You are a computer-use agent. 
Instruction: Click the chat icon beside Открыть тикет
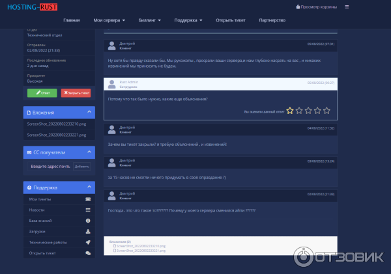click(88, 253)
